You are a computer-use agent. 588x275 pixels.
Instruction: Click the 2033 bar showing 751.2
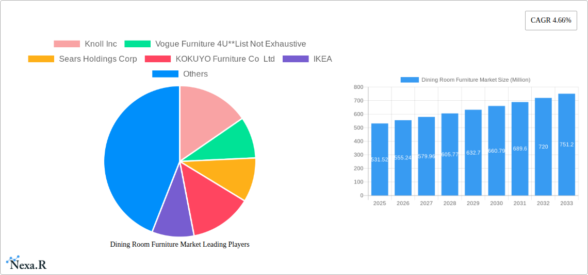(x=567, y=144)
